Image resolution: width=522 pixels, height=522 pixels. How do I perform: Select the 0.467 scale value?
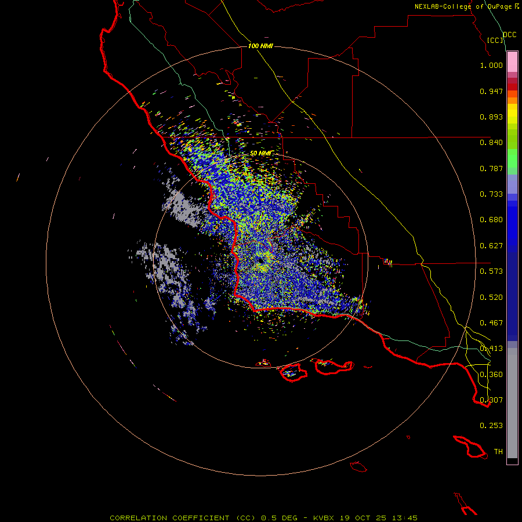(491, 323)
